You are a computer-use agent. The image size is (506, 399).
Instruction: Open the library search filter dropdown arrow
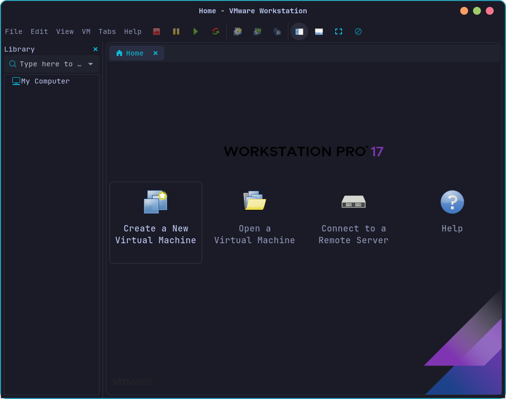point(90,64)
